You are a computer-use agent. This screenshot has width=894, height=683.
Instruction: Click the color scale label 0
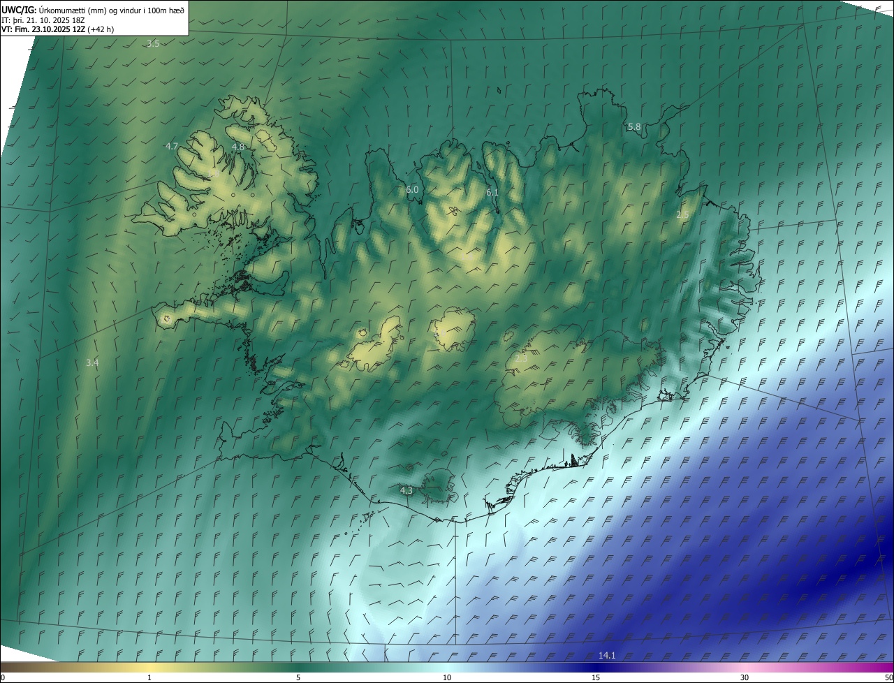tap(3, 677)
